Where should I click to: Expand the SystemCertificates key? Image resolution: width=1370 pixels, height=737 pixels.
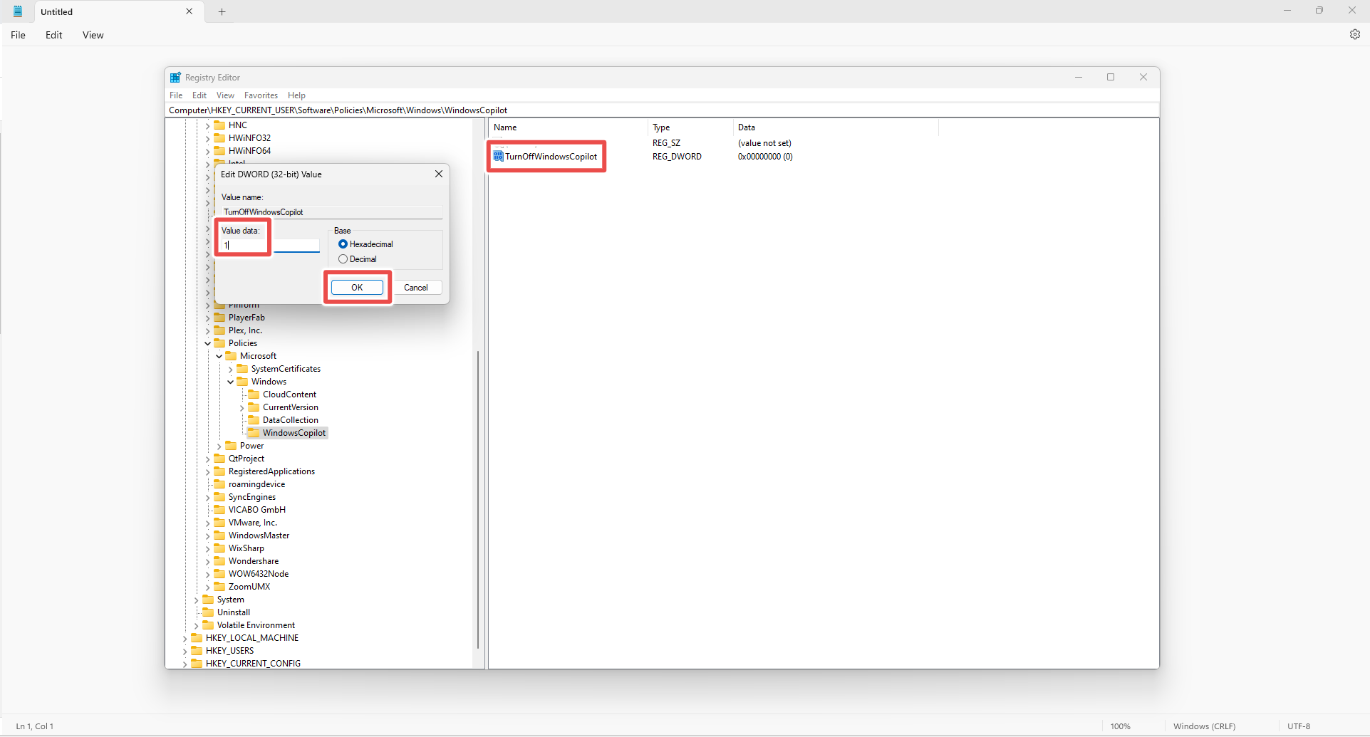tap(231, 369)
